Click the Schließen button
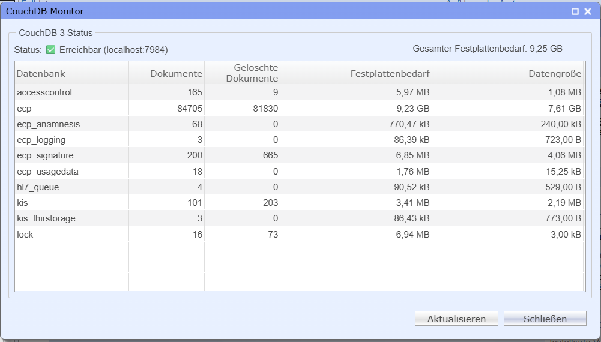601x342 pixels. [545, 319]
